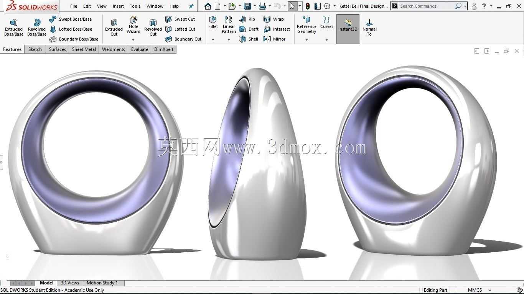Open the Curves tool
The image size is (524, 294).
(327, 23)
